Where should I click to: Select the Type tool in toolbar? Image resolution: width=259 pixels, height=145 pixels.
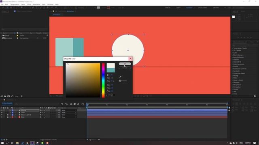[36, 8]
